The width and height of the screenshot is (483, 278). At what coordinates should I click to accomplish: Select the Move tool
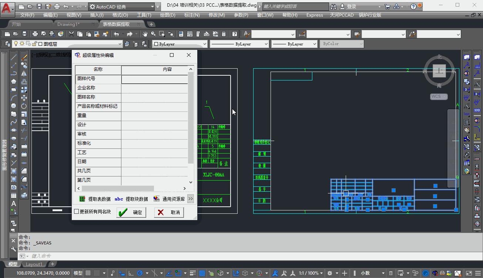pyautogui.click(x=24, y=98)
